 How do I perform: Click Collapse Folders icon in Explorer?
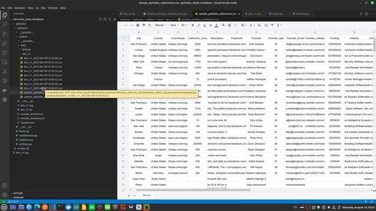click(x=115, y=19)
